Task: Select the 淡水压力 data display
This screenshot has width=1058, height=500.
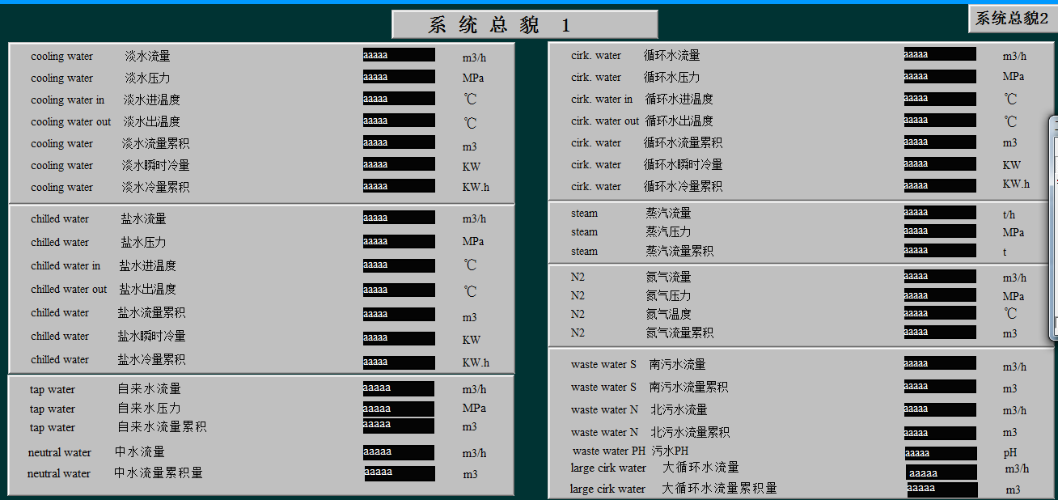Action: pyautogui.click(x=398, y=76)
